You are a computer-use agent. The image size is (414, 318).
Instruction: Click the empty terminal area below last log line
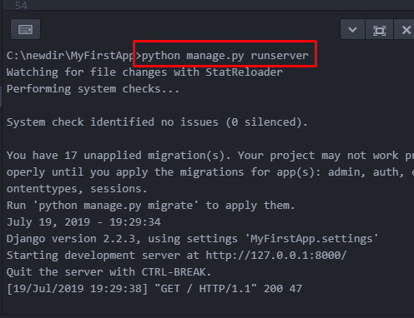207,306
